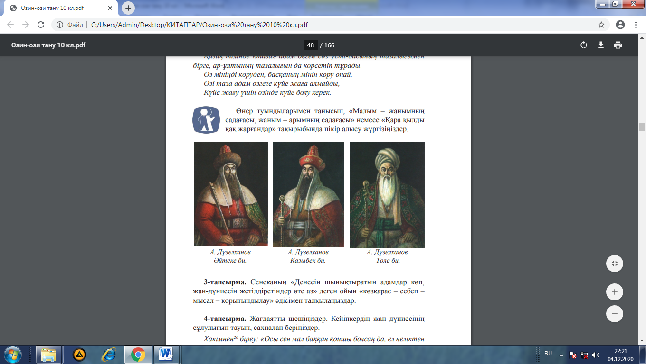Screen dimensions: 646x364
Task: Click the caption text "Әйтеке би."
Action: click(x=230, y=260)
